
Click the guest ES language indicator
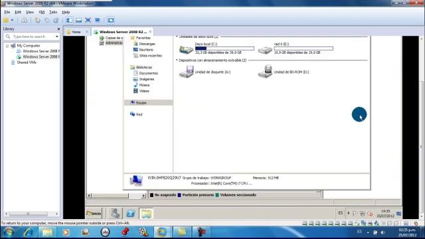(341, 213)
